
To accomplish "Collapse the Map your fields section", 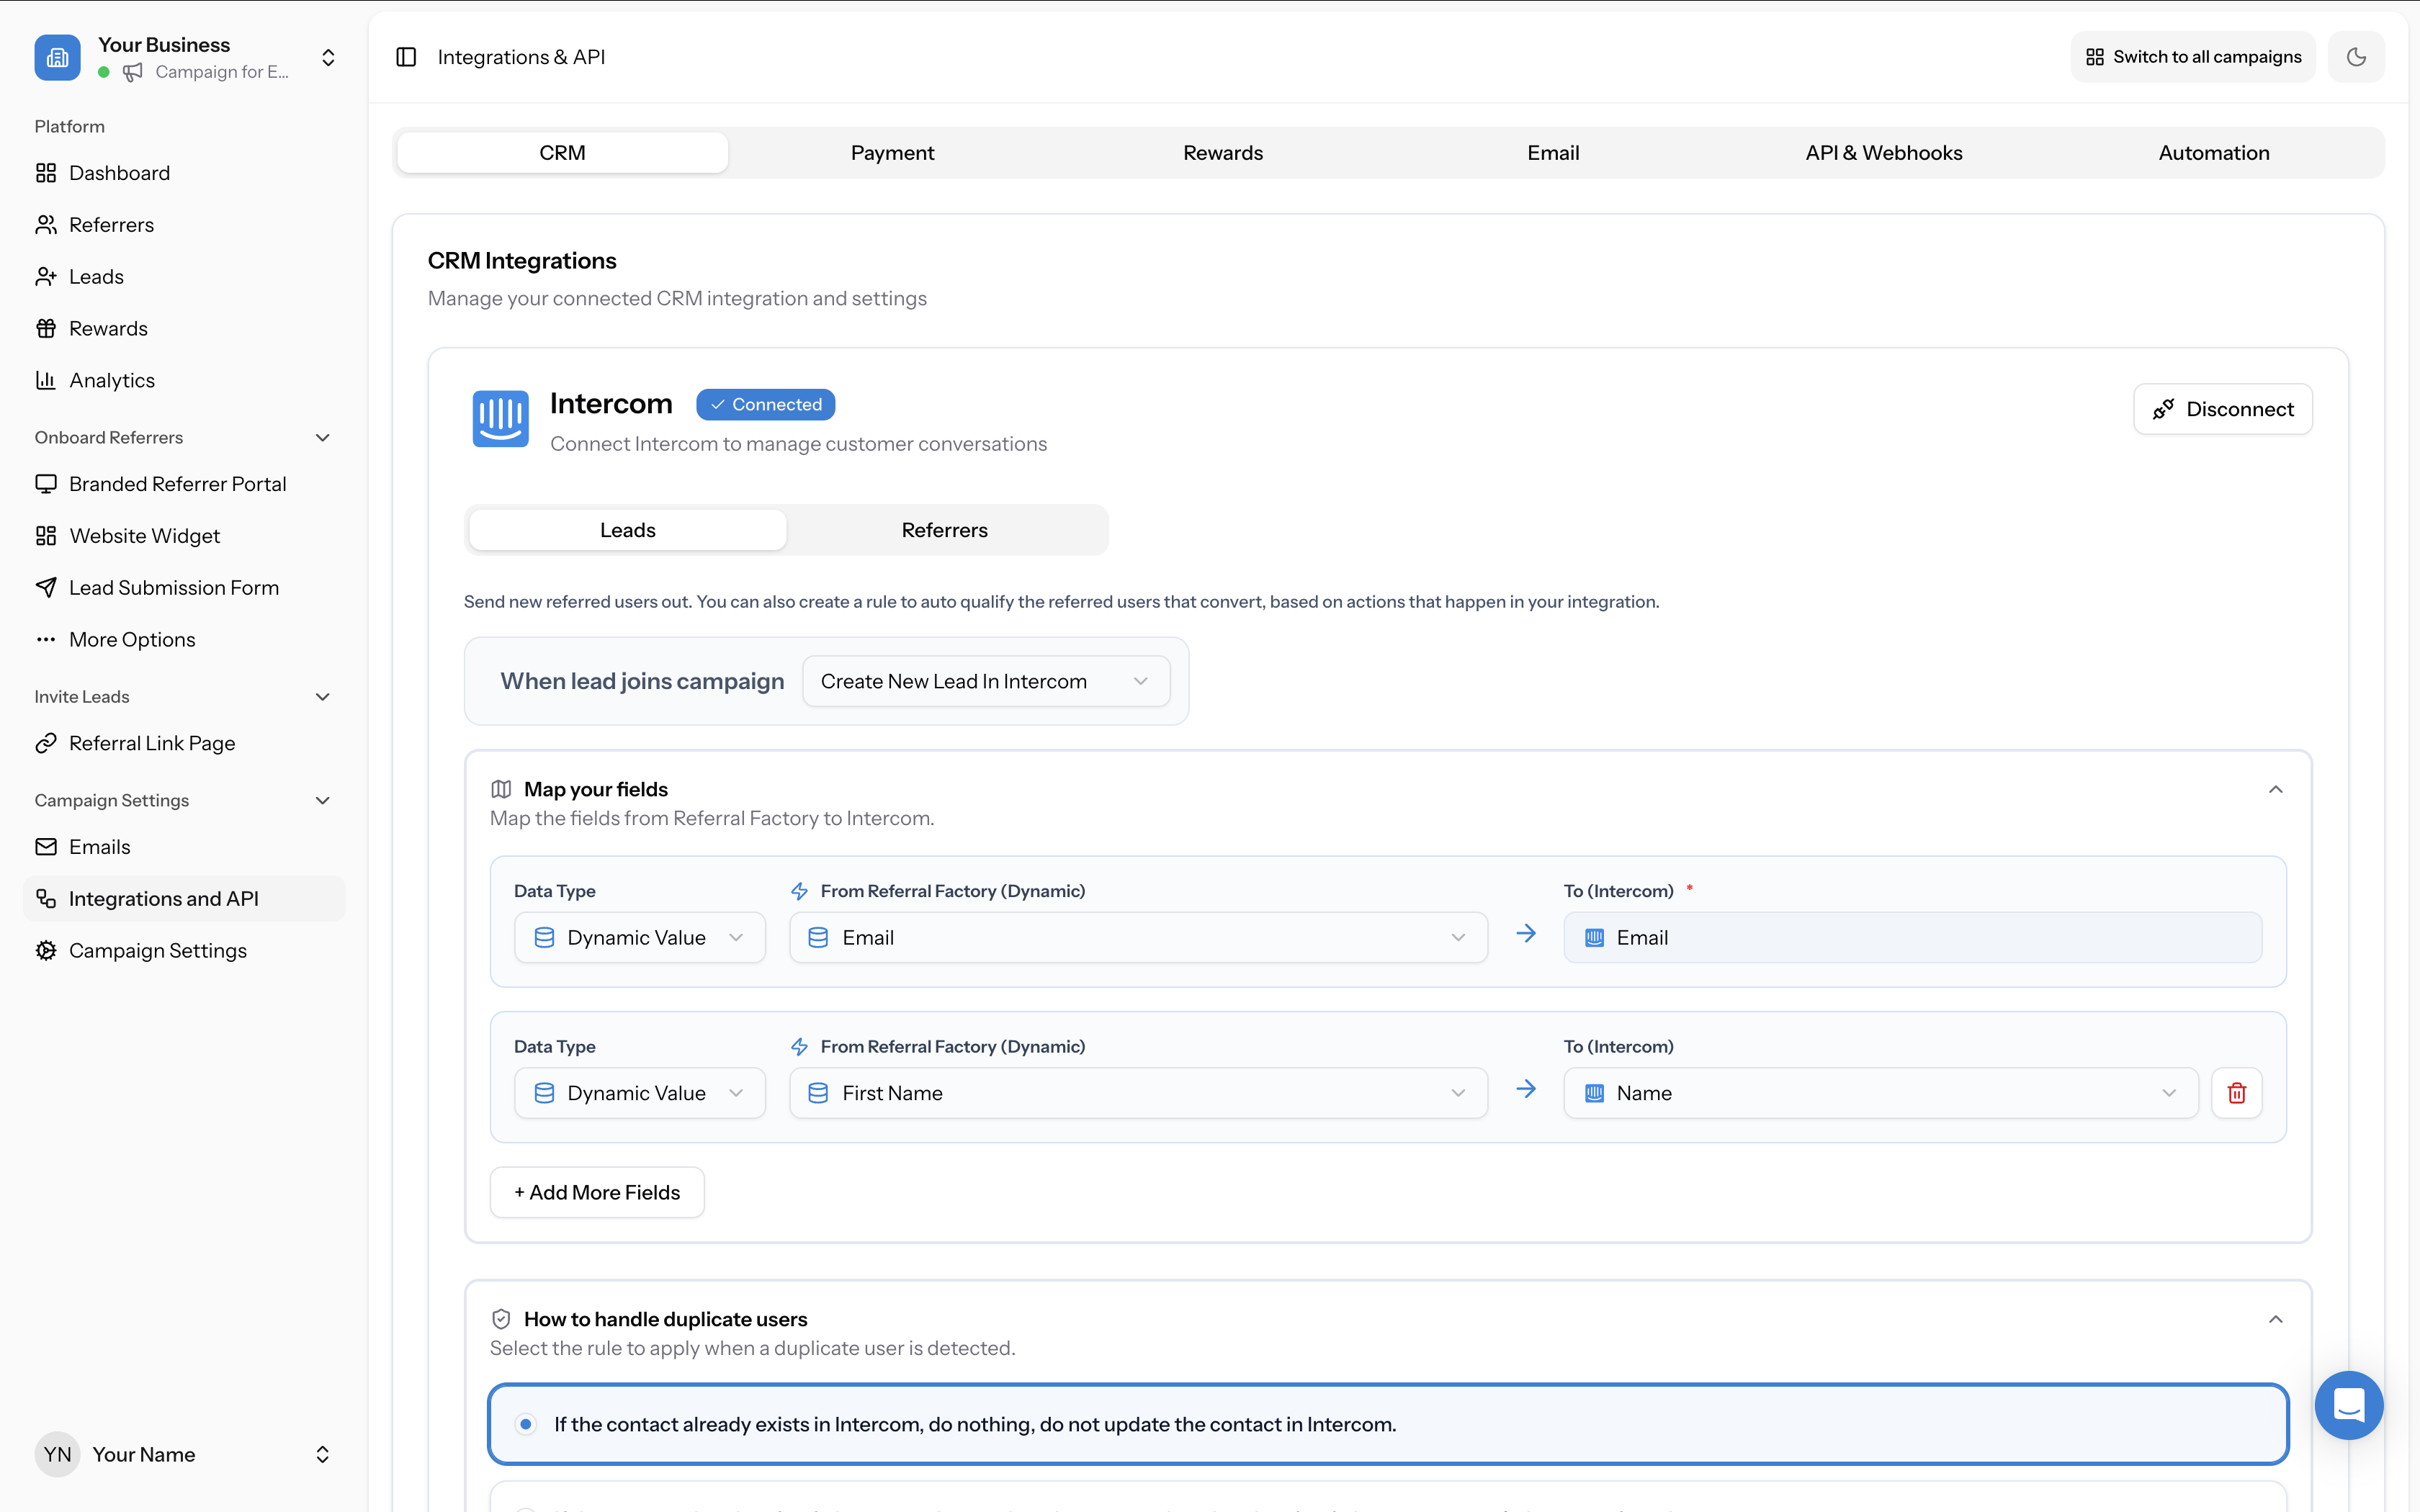I will click(x=2275, y=790).
